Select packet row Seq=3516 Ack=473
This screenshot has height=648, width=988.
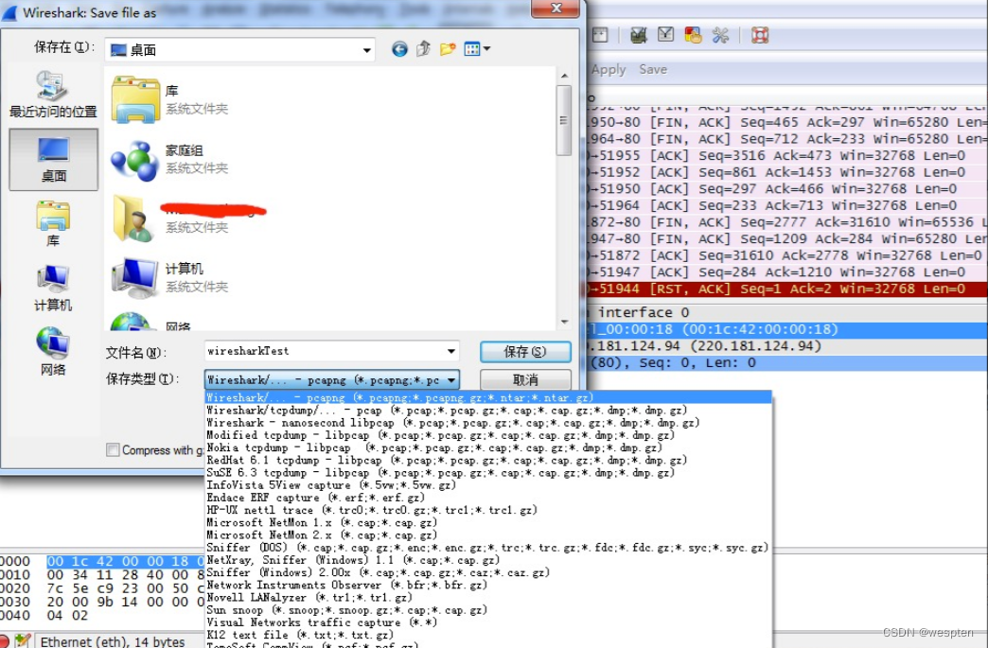click(786, 155)
